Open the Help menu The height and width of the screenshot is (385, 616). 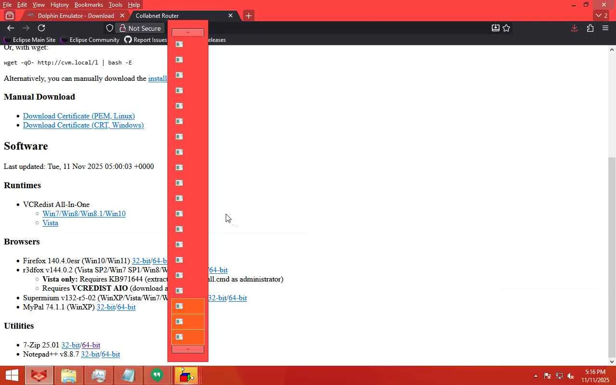pyautogui.click(x=134, y=5)
